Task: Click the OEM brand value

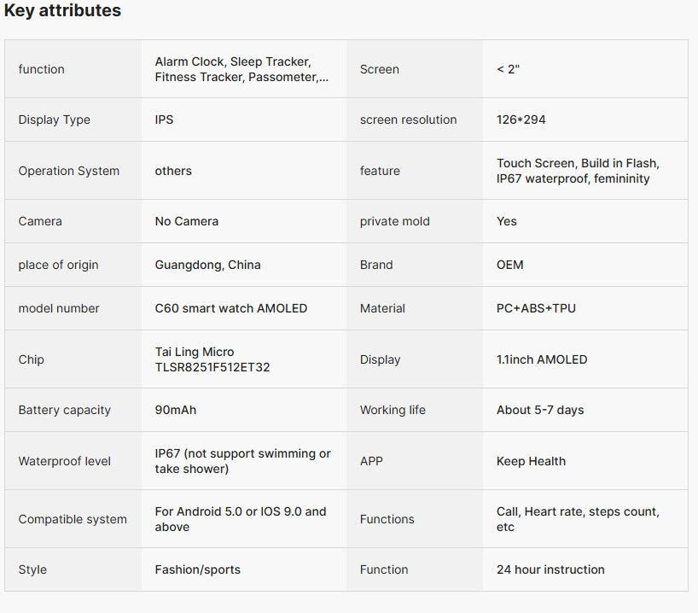Action: tap(510, 265)
